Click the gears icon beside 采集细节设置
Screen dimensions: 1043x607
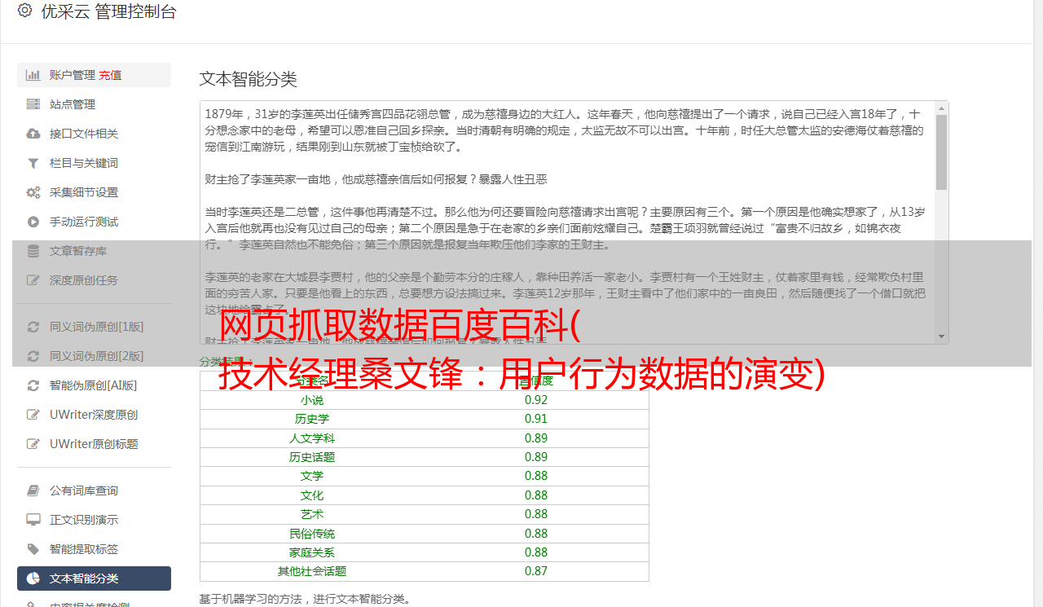pos(33,192)
